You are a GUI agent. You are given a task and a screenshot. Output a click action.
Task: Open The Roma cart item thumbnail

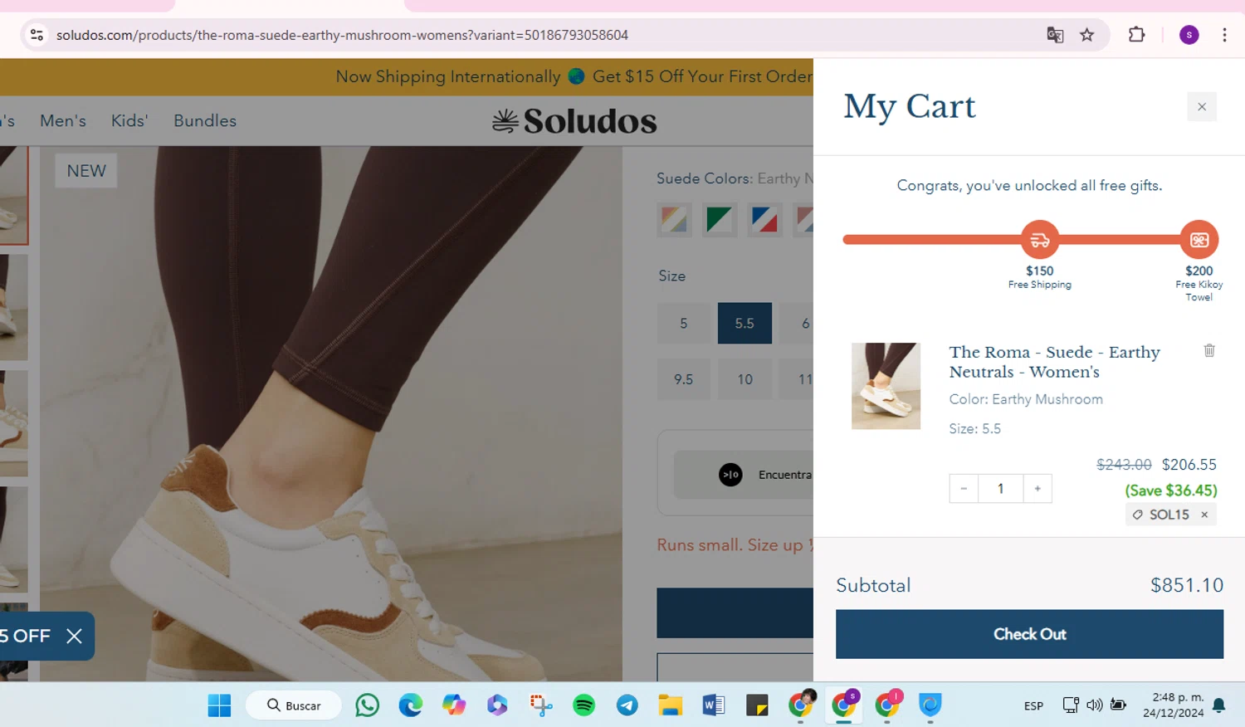[x=886, y=386]
